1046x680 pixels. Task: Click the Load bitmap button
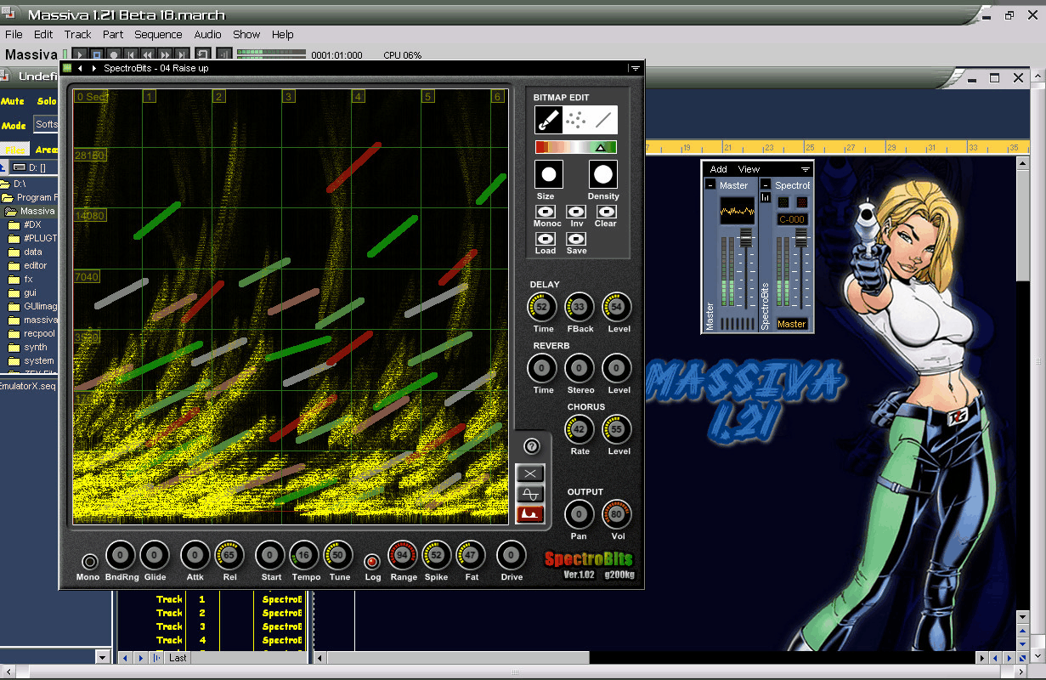click(546, 239)
